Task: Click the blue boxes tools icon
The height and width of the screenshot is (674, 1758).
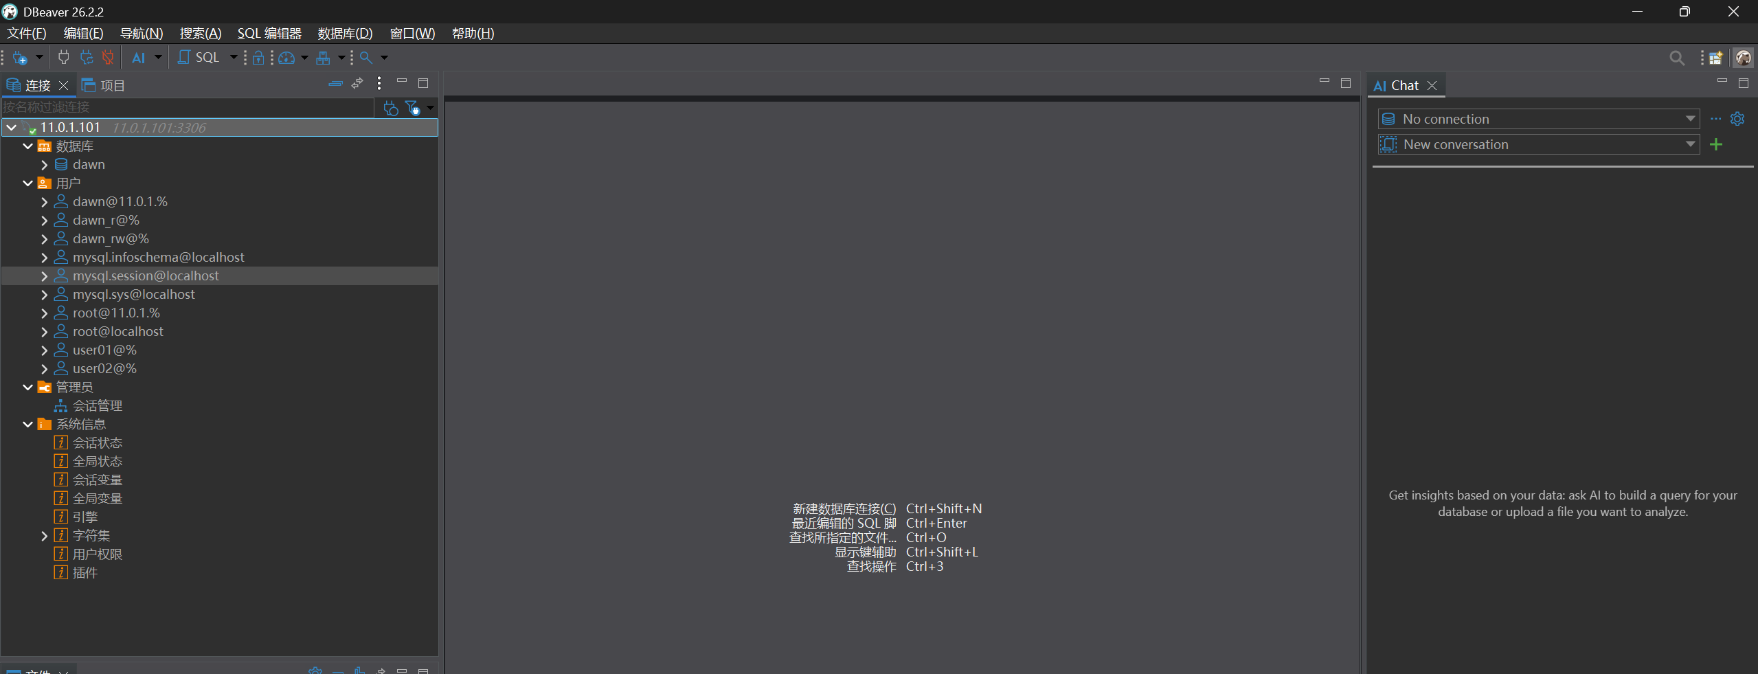Action: pos(324,58)
